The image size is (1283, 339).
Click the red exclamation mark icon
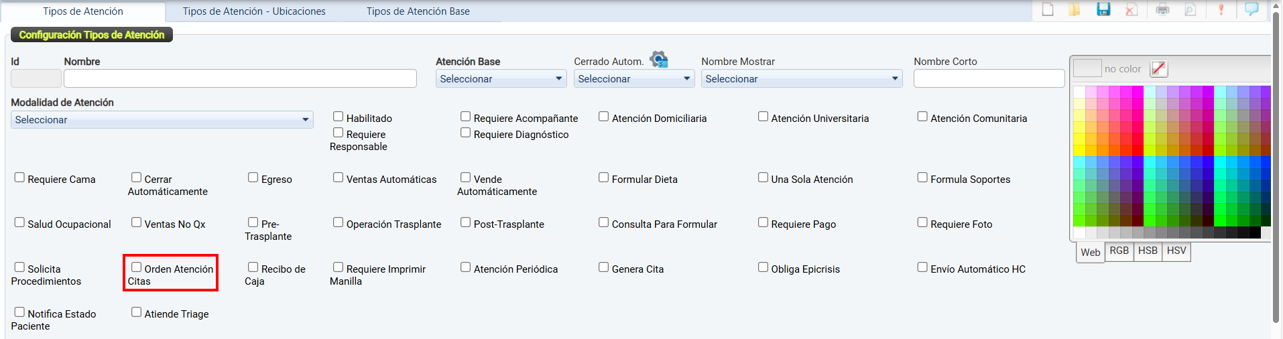(x=1221, y=9)
